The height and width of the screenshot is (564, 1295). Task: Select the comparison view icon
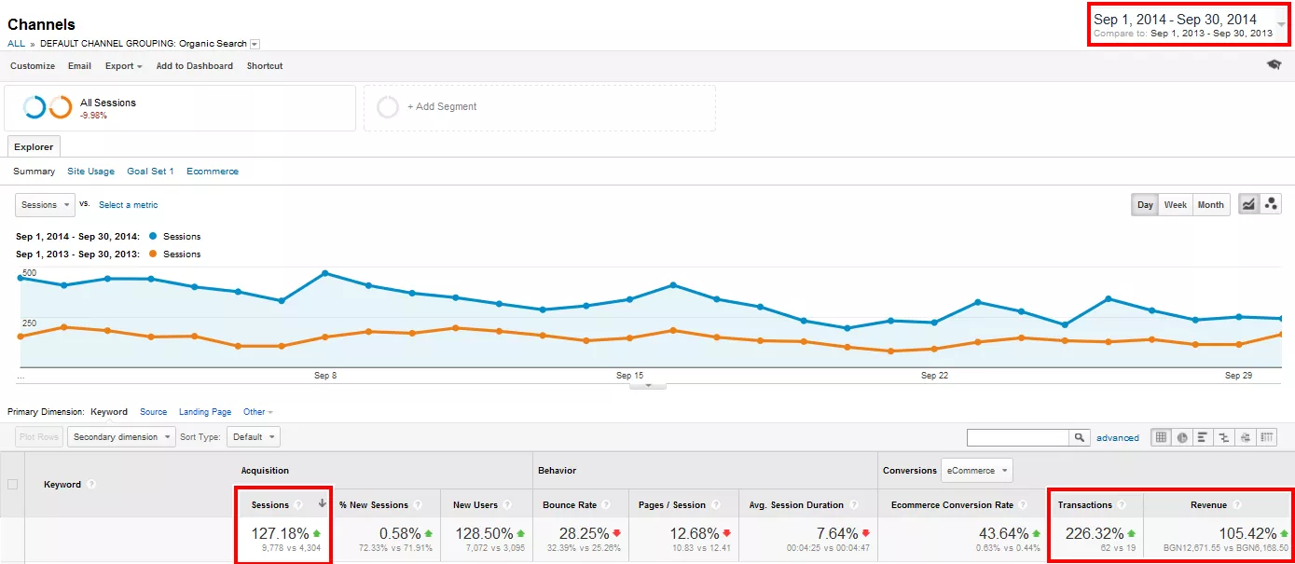pyautogui.click(x=1225, y=437)
